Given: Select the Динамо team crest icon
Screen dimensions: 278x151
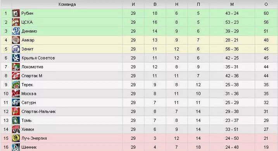Looking at the screenshot, I should tap(16, 31).
